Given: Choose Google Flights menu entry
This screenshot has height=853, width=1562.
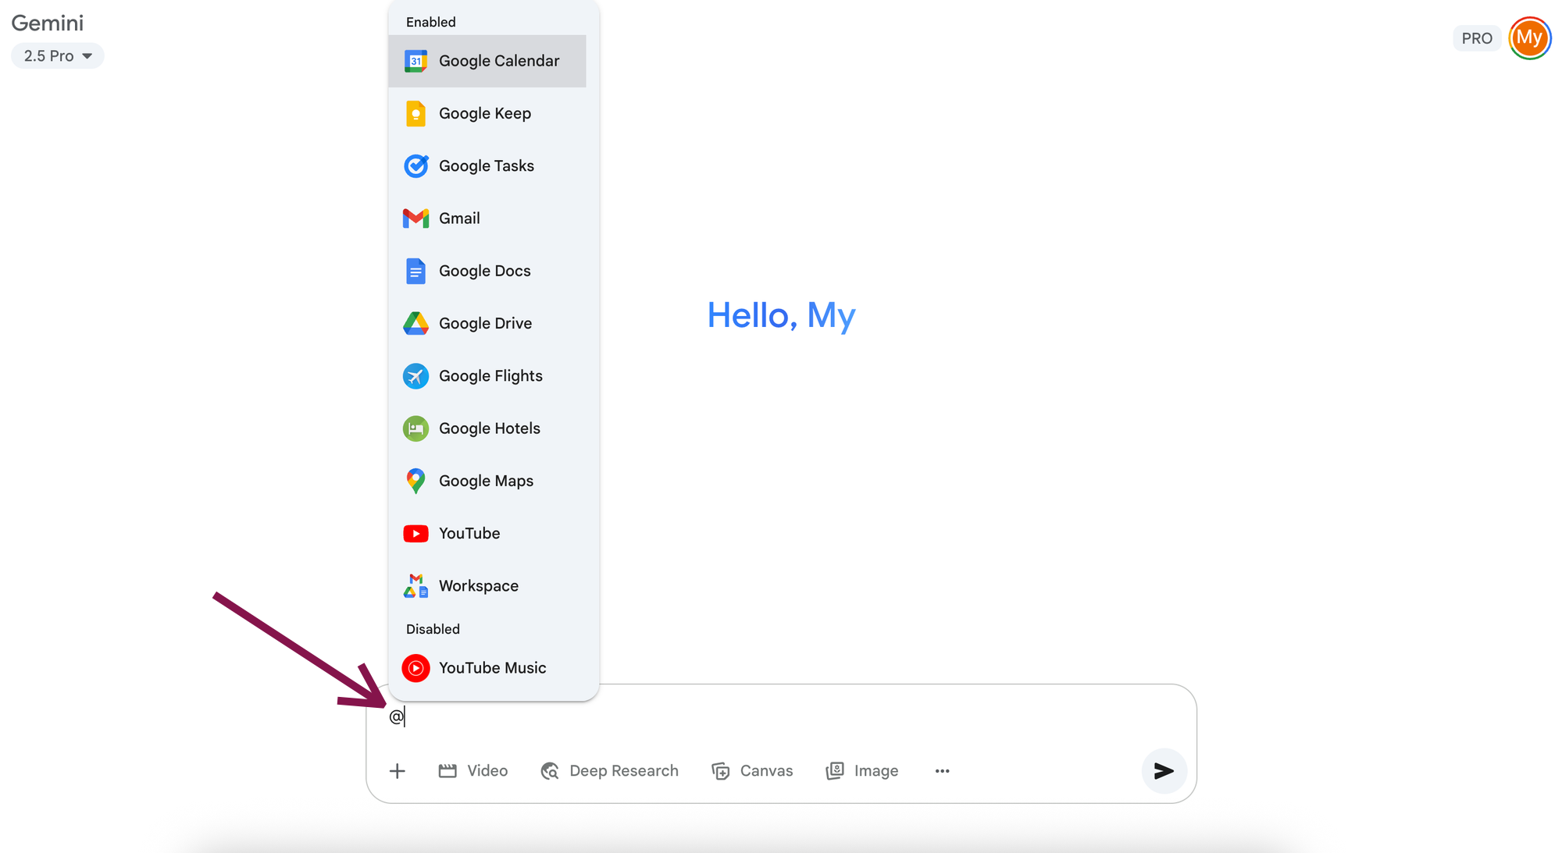Looking at the screenshot, I should click(487, 376).
